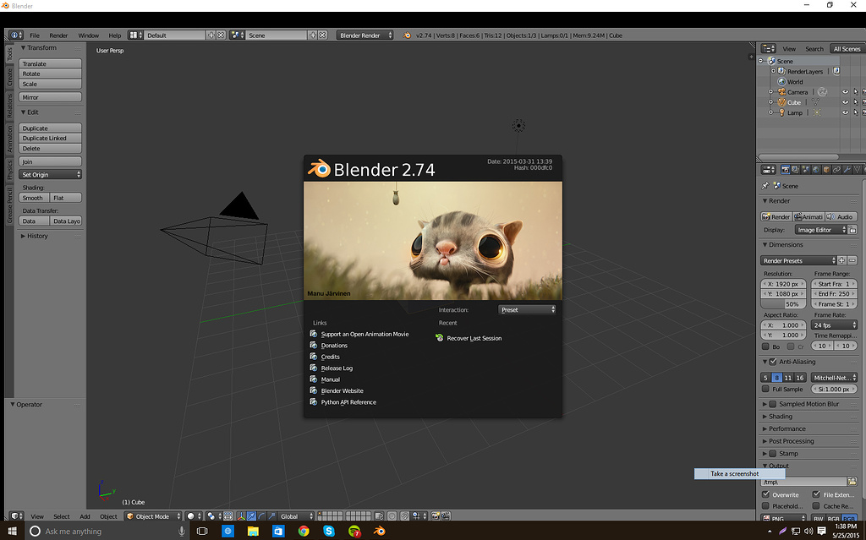
Task: Toggle Cube visibility eye in outliner
Action: (x=845, y=102)
